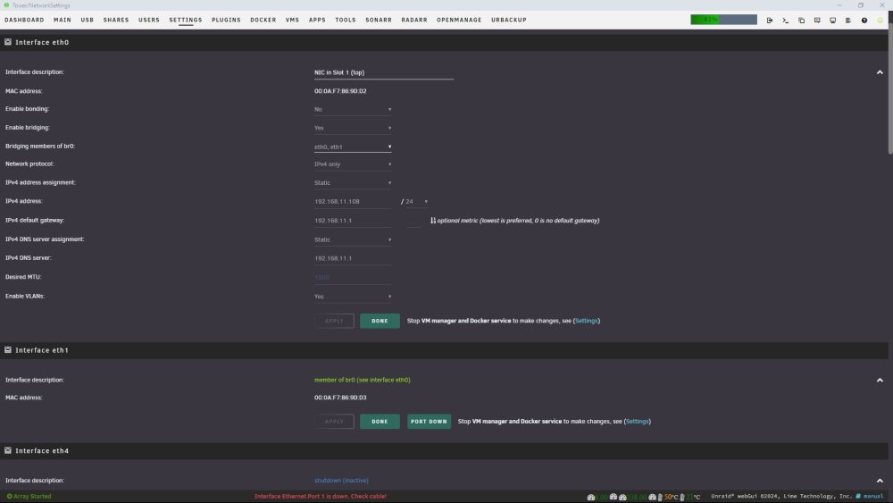Click Done button under eth0
This screenshot has width=893, height=503.
coord(380,321)
